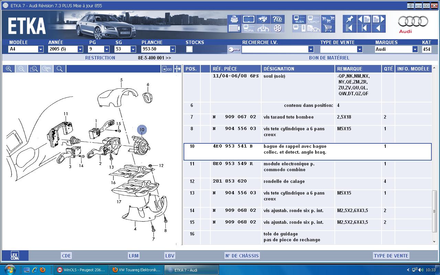This screenshot has height=275, width=440.
Task: Click the LRM button in bottom bar
Action: (x=133, y=256)
